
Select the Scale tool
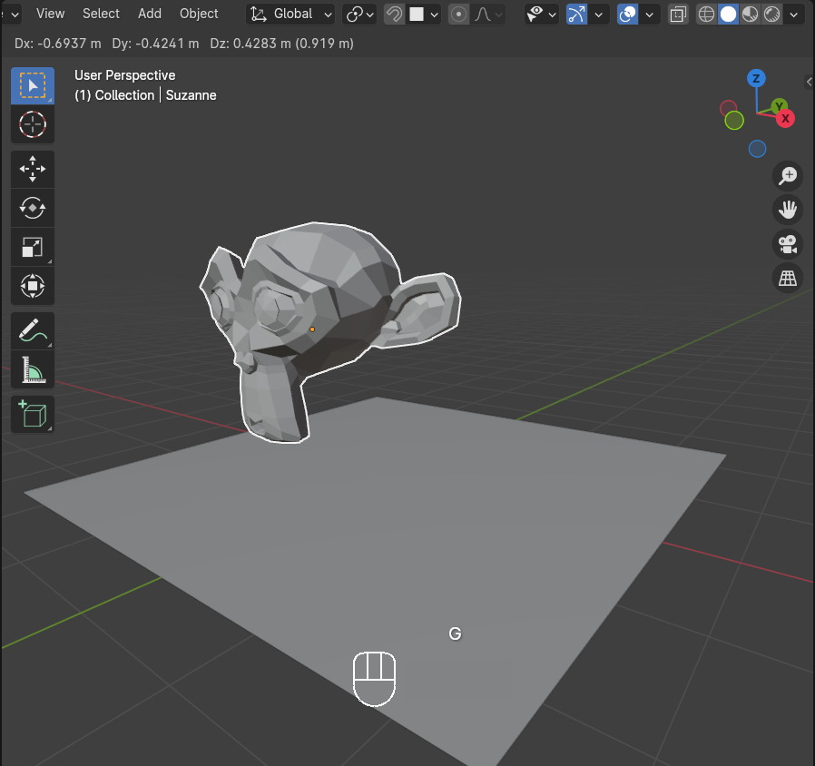click(x=33, y=248)
